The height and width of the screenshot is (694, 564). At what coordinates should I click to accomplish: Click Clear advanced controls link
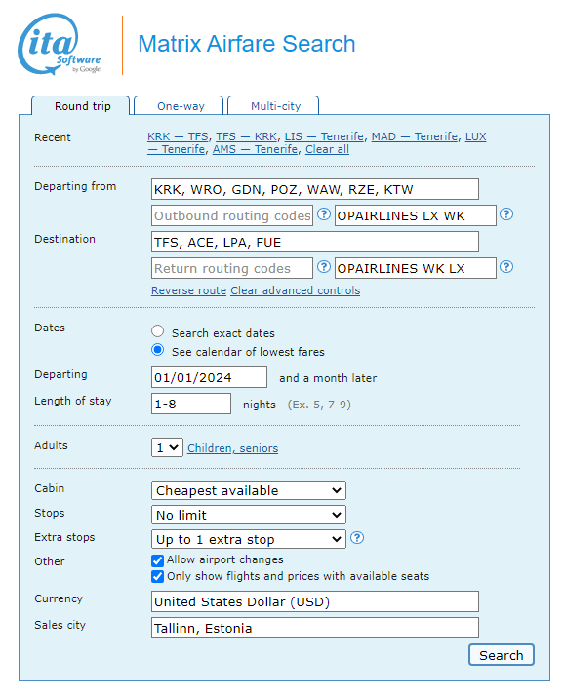(x=295, y=290)
